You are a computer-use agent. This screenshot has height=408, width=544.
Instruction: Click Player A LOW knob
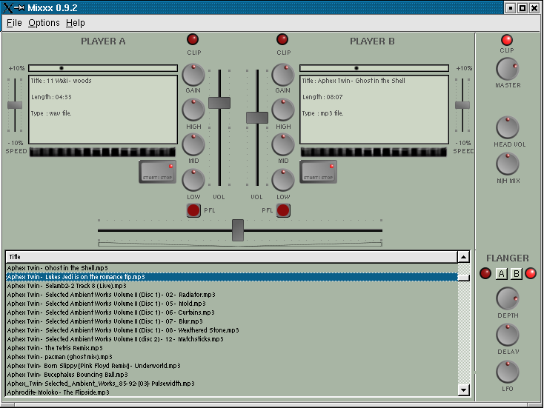pyautogui.click(x=193, y=180)
